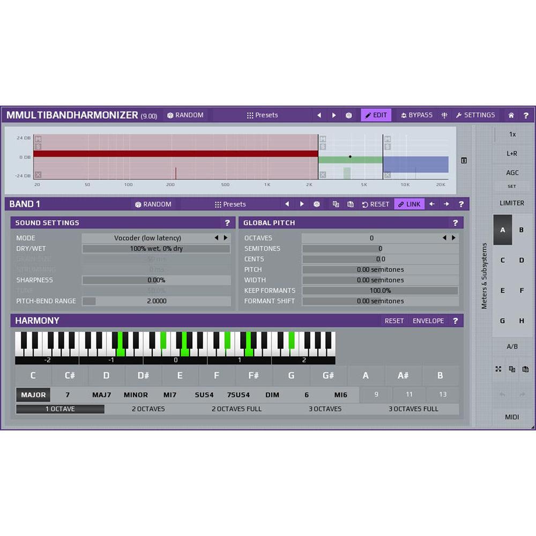Toggle Bypass for the plugin
Viewport: 536px width, 536px height.
[x=417, y=115]
